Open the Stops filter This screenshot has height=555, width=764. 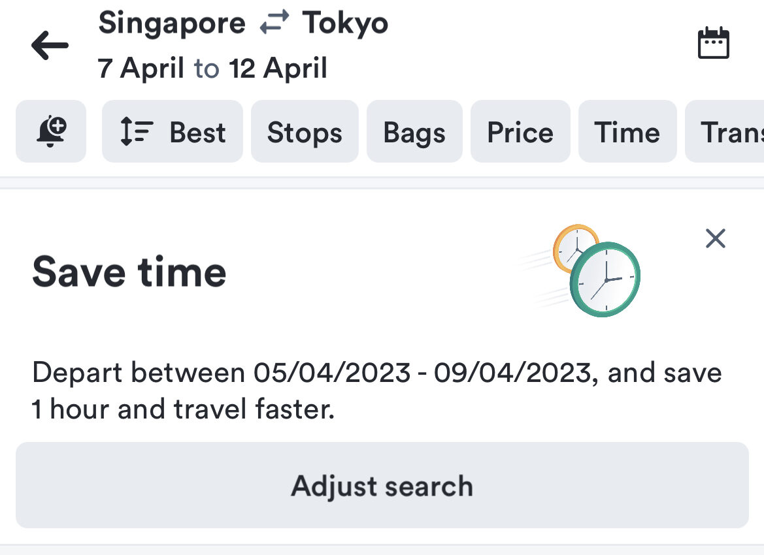305,131
